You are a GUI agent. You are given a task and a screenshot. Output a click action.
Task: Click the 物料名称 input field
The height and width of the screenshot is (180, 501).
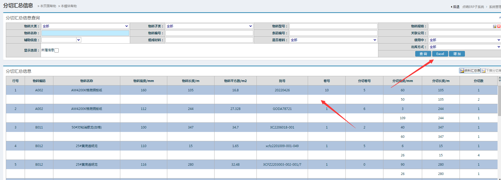point(85,33)
